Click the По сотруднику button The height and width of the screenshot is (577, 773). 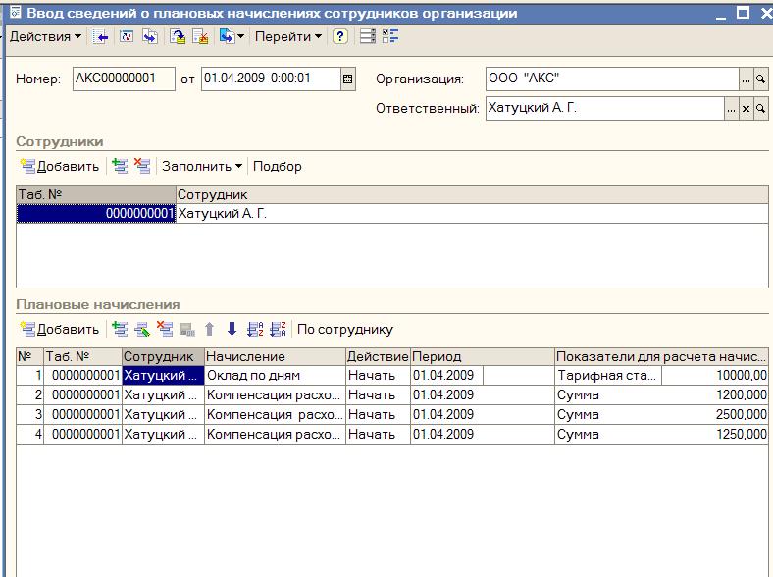click(x=345, y=329)
